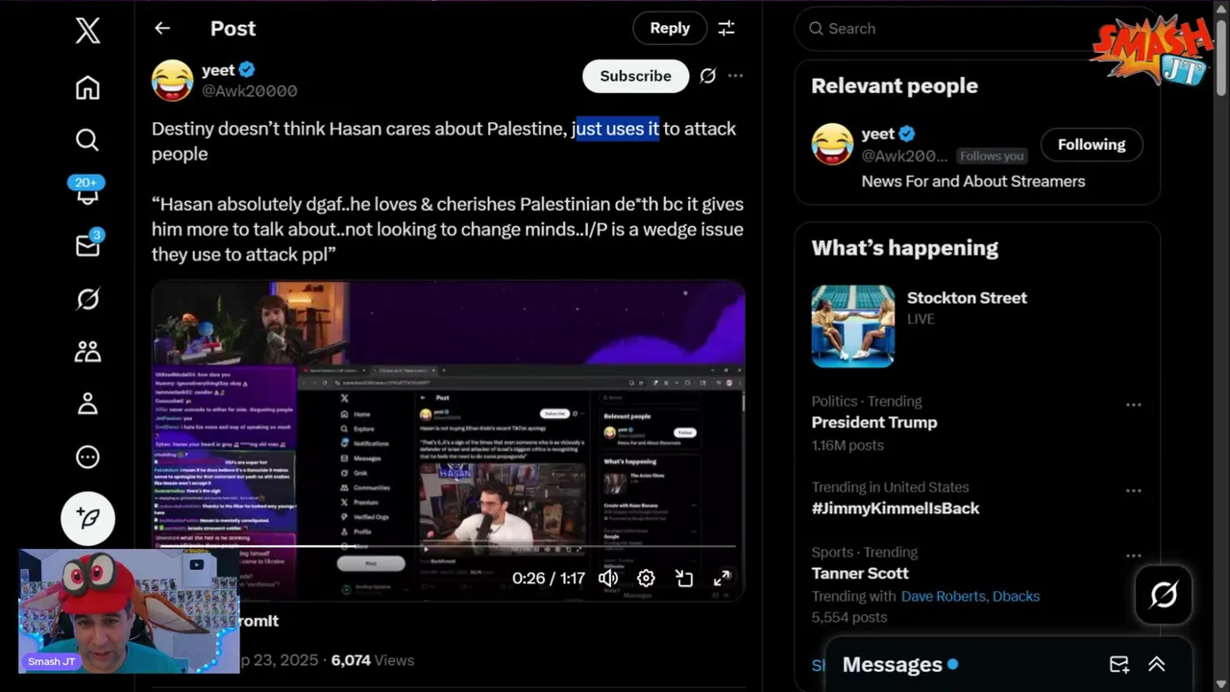Click yeet name in Relevant people

(x=878, y=134)
